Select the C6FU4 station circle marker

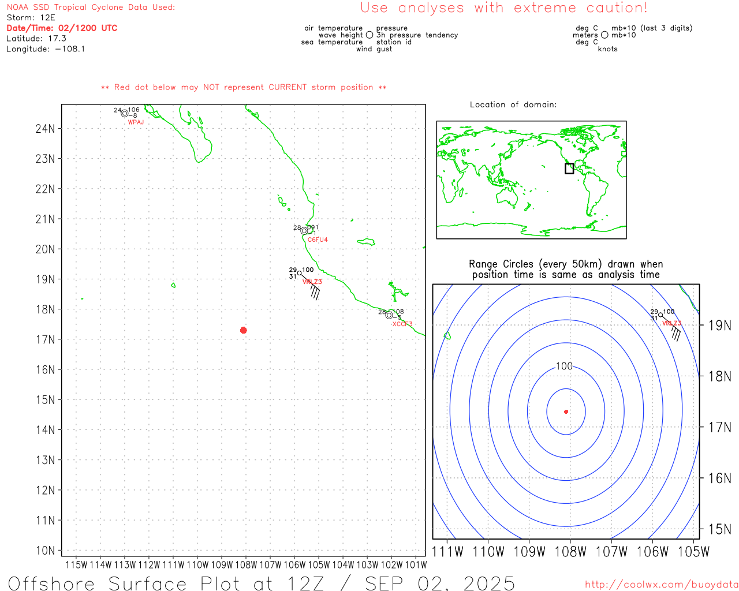point(304,231)
